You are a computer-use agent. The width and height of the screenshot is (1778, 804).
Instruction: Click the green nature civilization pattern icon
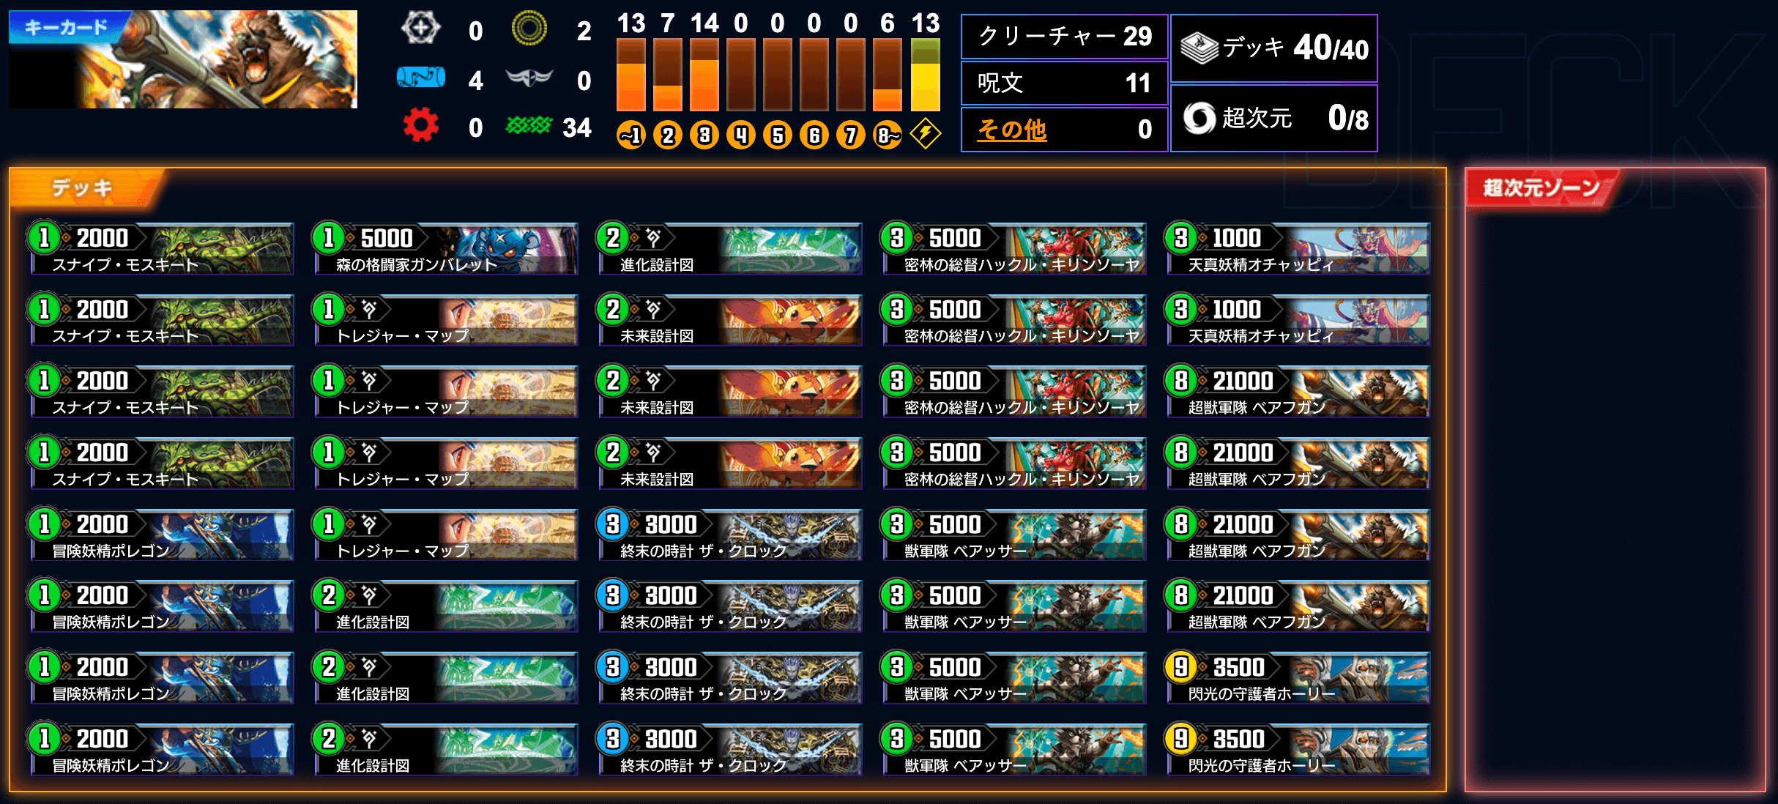529,126
